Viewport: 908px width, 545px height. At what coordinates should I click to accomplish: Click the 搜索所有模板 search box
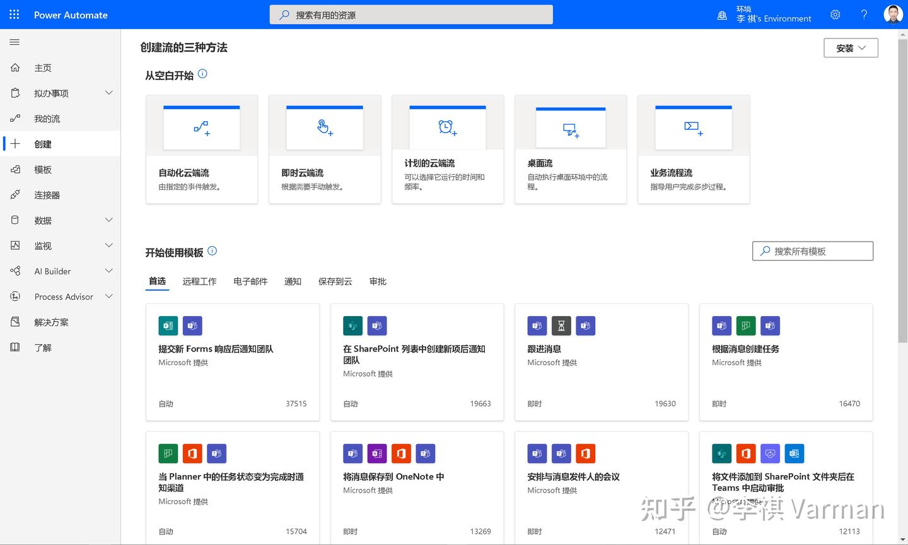click(x=812, y=250)
